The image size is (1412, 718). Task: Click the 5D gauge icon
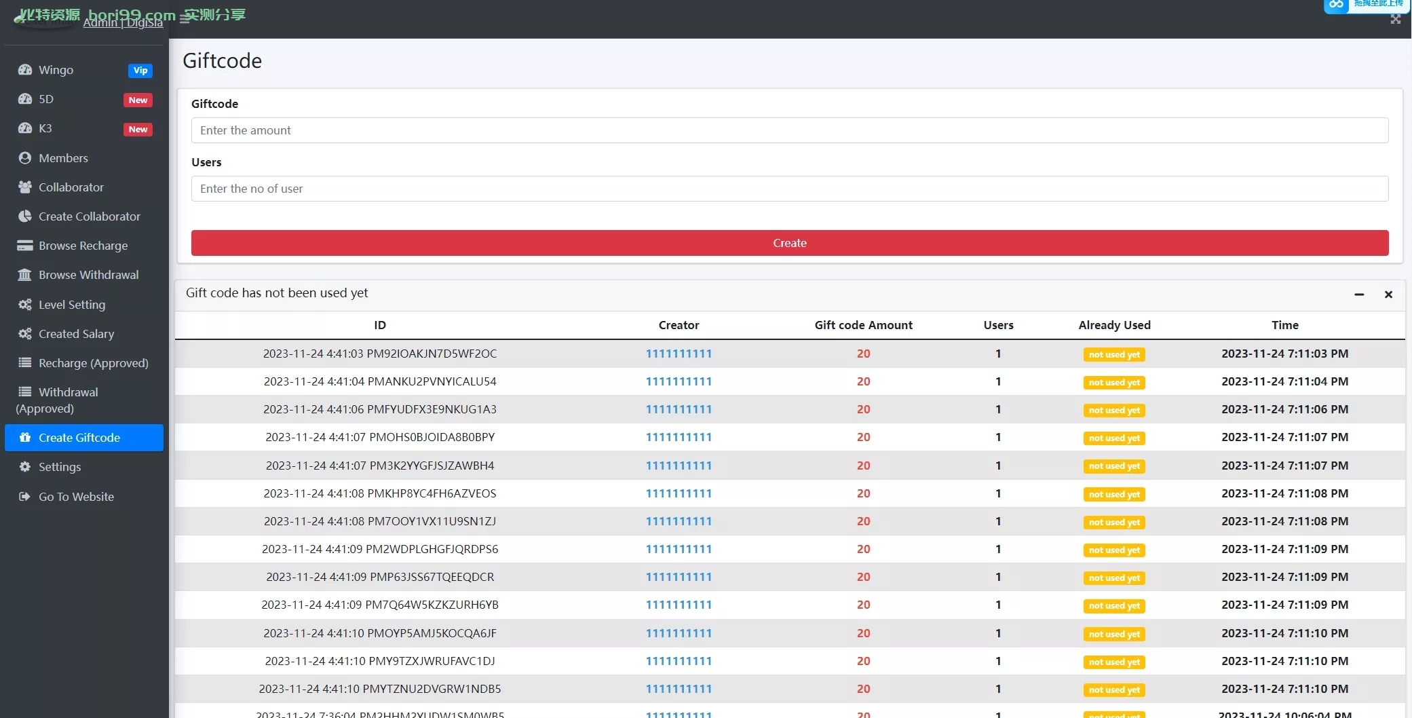[x=25, y=99]
